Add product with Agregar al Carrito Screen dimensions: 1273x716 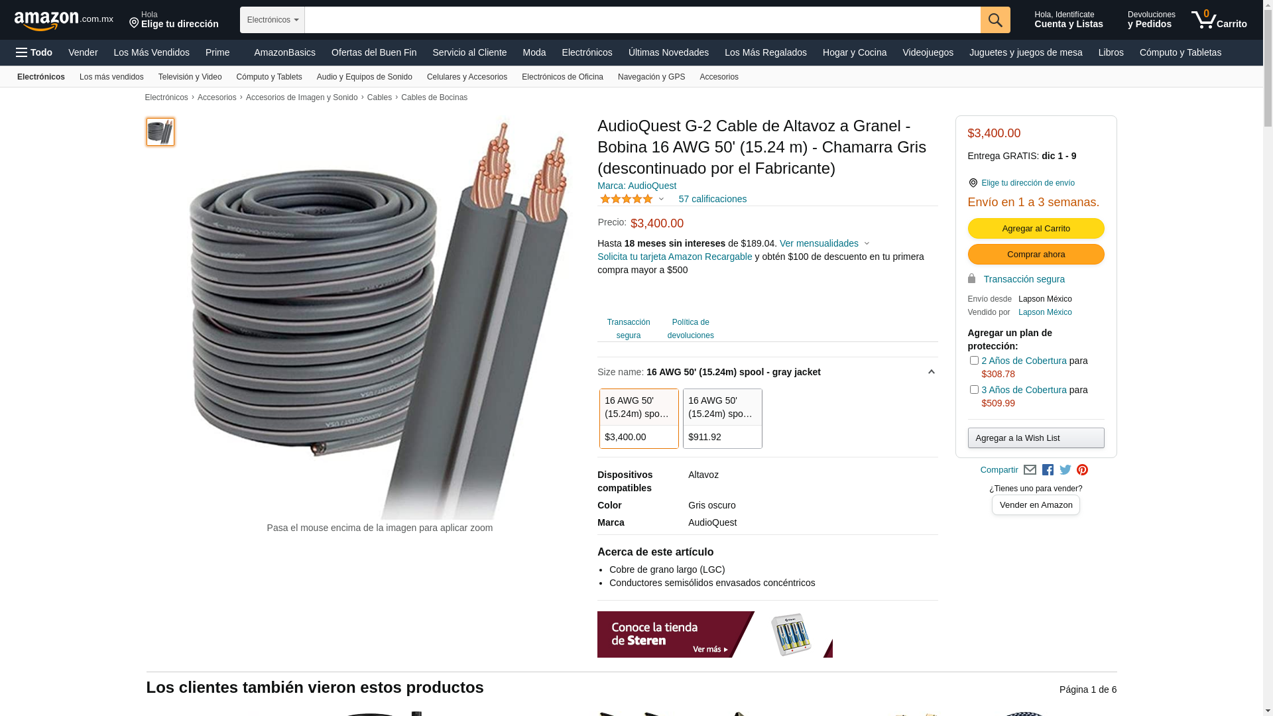click(x=1036, y=229)
